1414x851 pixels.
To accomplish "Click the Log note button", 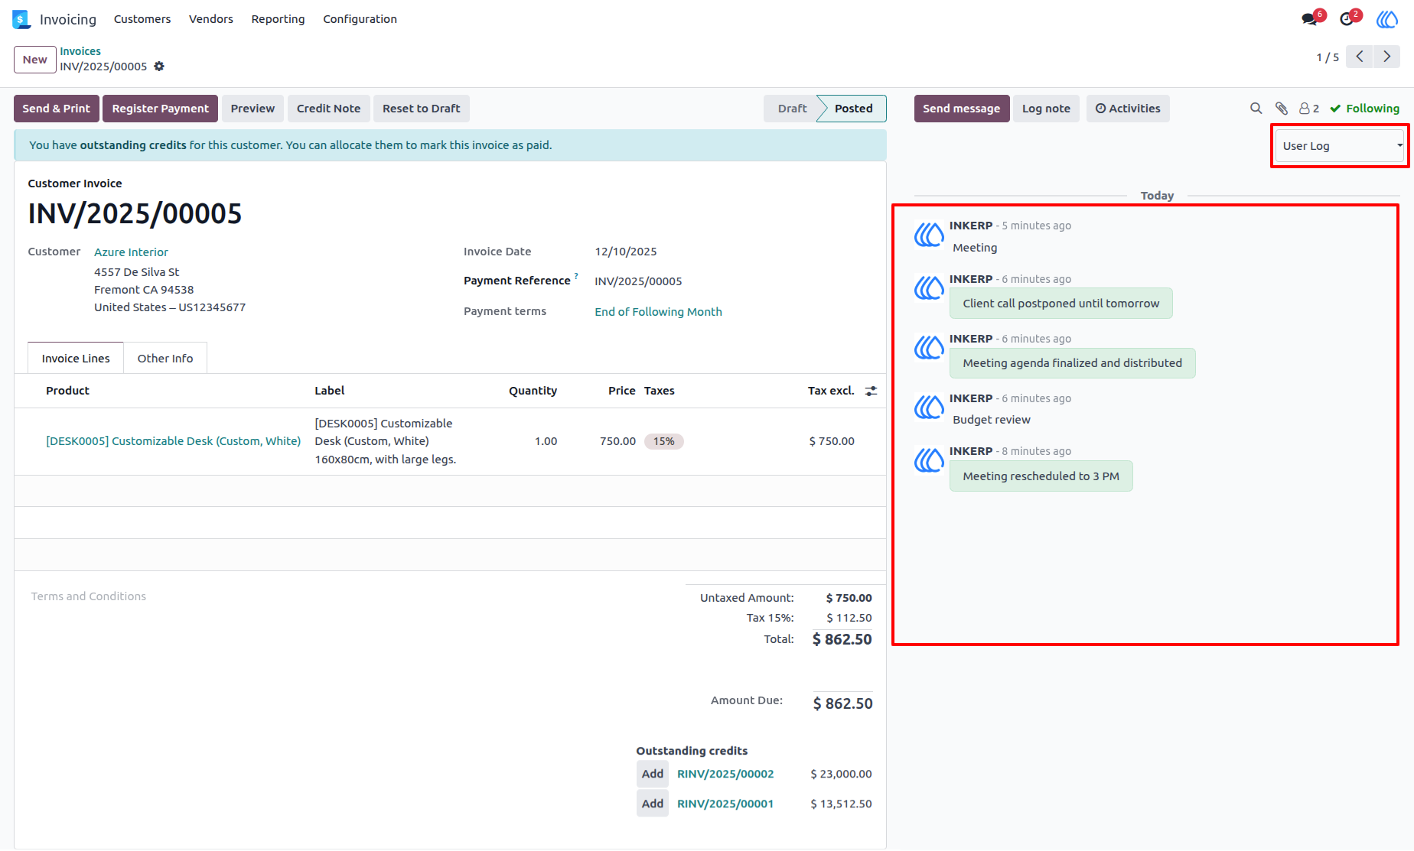I will point(1046,109).
